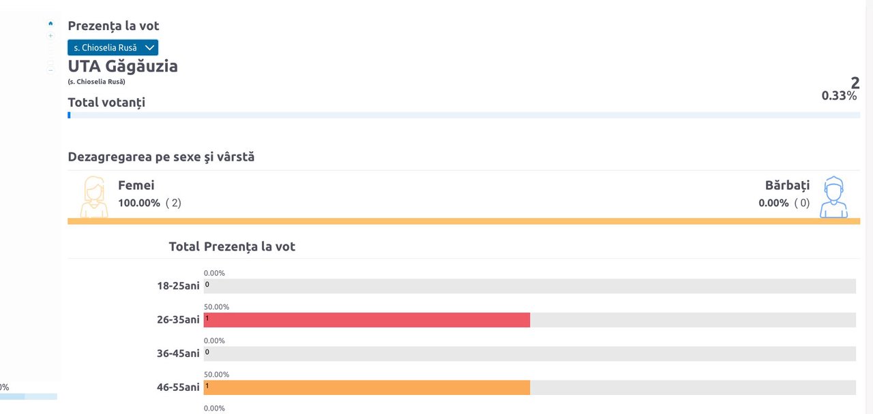Click the empty 18-25ani bar

[529, 286]
